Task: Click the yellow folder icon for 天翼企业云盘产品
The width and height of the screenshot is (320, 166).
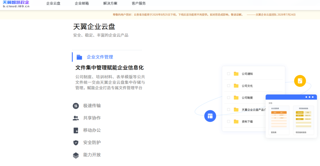Action: (236, 110)
